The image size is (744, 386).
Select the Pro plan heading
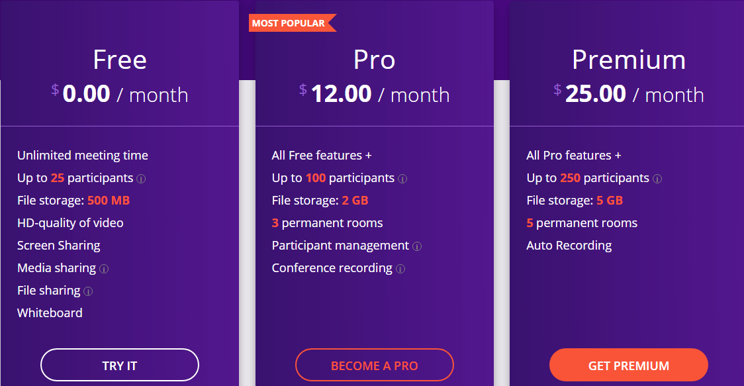(x=375, y=60)
